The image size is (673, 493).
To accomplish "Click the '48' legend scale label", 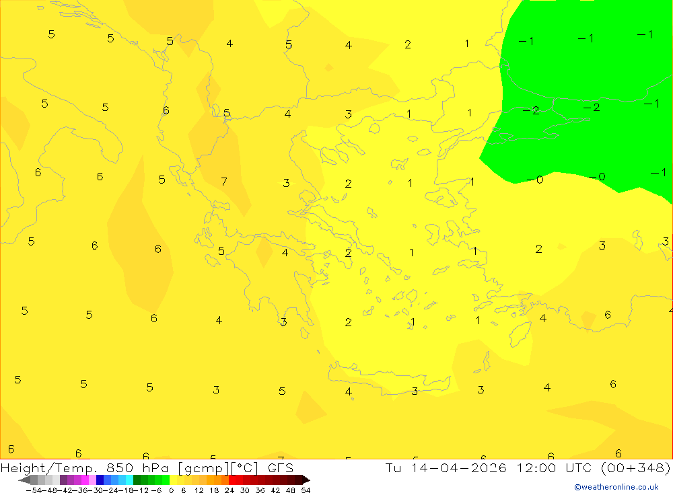I will (x=291, y=490).
